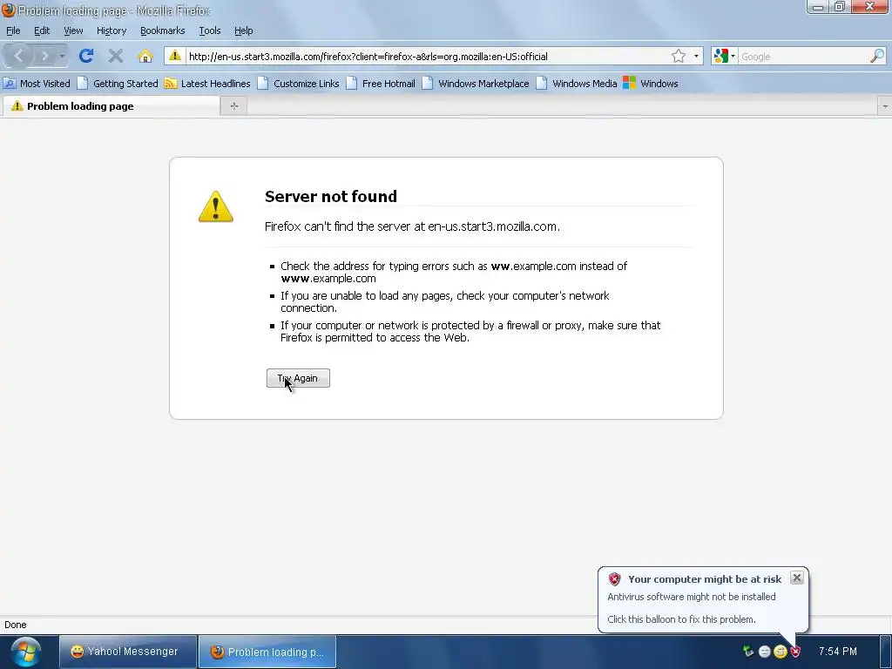Open the File menu
The width and height of the screenshot is (892, 669).
[x=13, y=30]
